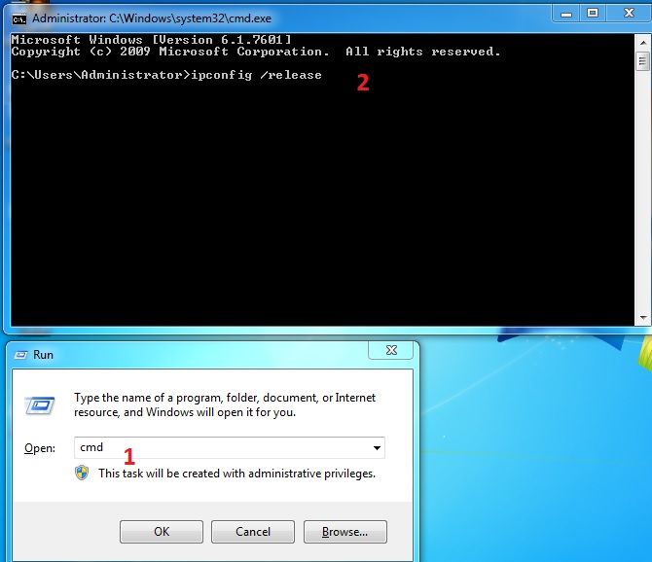Click the cmd.exe title bar icon

(18, 19)
